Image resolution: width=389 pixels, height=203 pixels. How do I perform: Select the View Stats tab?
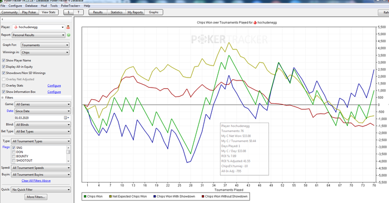coord(49,12)
